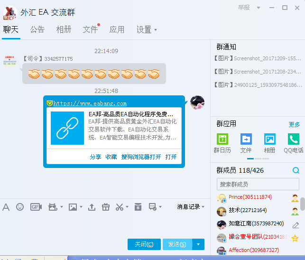Click the group member search magnifier icon
This screenshot has height=260, width=305.
(296, 170)
